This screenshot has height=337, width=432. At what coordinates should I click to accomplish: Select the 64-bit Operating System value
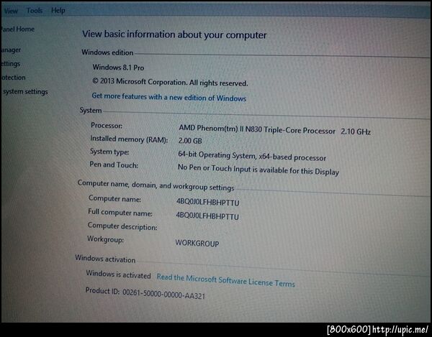252,156
